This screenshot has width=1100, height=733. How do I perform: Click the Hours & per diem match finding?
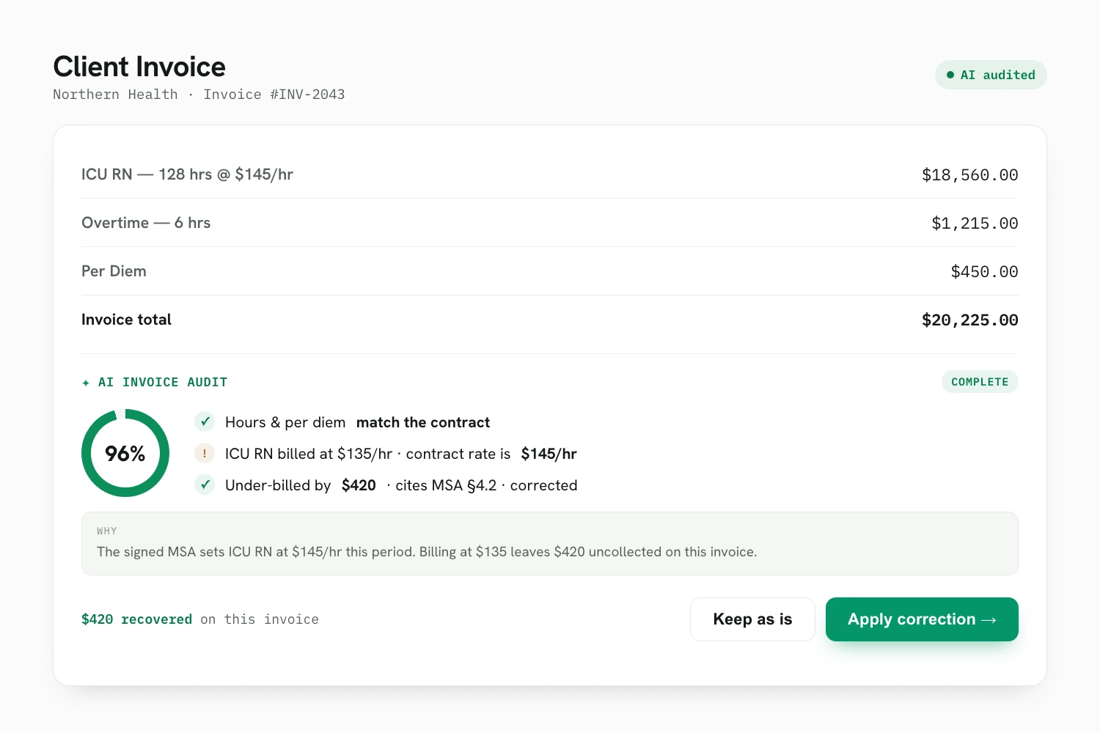(x=357, y=422)
